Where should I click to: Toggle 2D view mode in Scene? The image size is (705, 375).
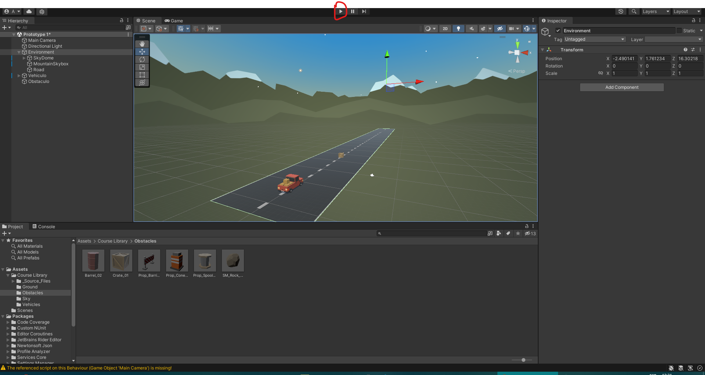pos(445,29)
